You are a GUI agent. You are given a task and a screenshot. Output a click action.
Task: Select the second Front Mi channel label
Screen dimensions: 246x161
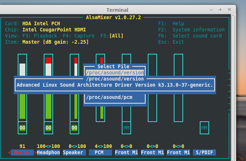[x=152, y=153]
